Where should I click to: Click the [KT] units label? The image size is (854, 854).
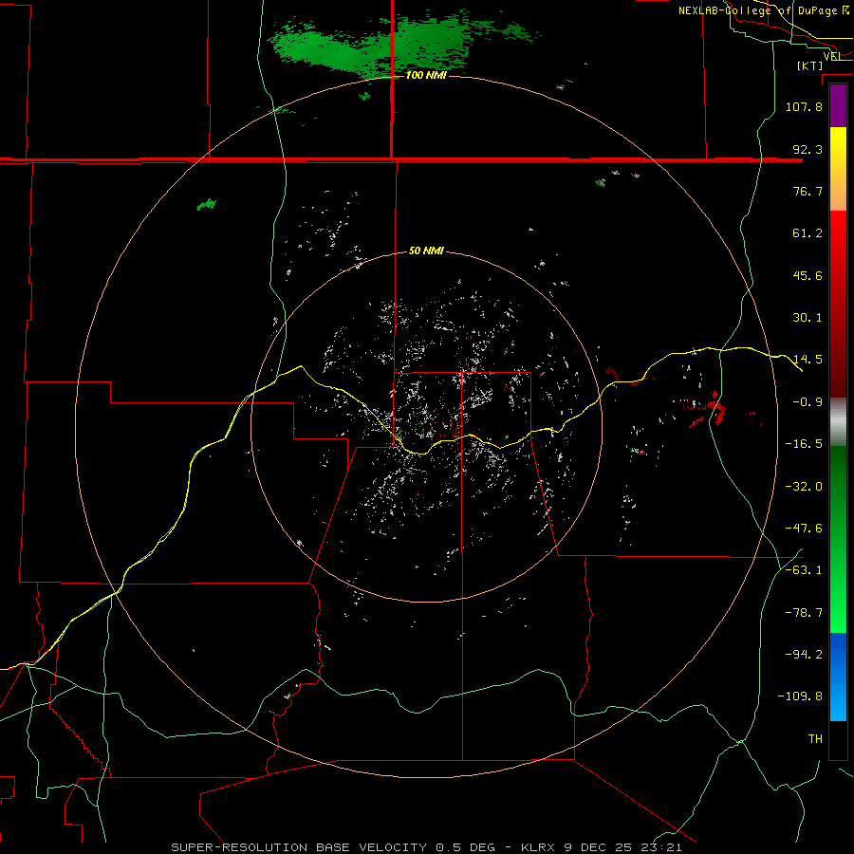[810, 65]
